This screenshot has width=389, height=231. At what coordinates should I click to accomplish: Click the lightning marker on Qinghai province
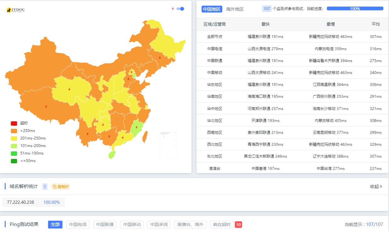click(x=69, y=89)
